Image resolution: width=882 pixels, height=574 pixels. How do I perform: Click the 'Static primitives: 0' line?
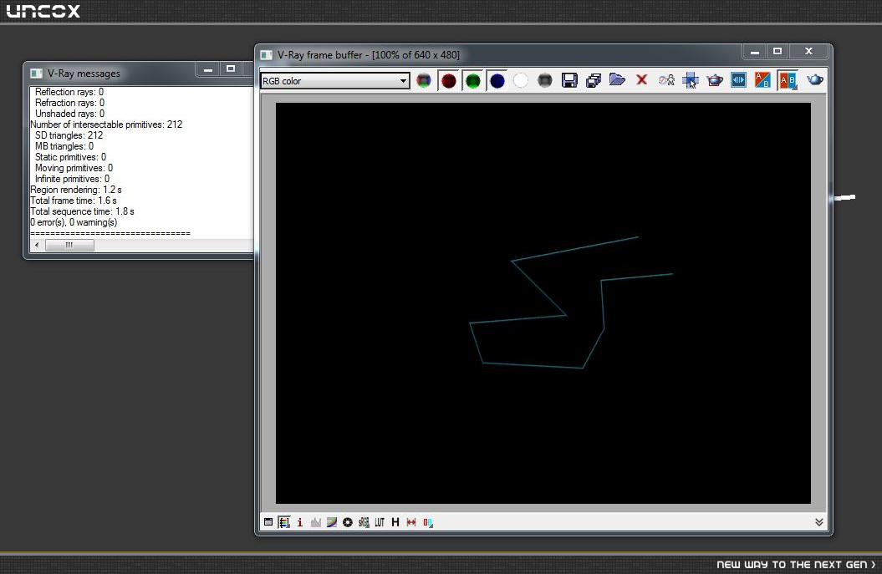click(70, 157)
